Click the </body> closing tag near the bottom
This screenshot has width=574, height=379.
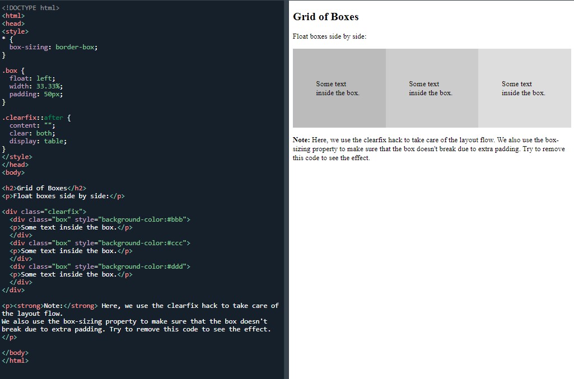(x=14, y=352)
